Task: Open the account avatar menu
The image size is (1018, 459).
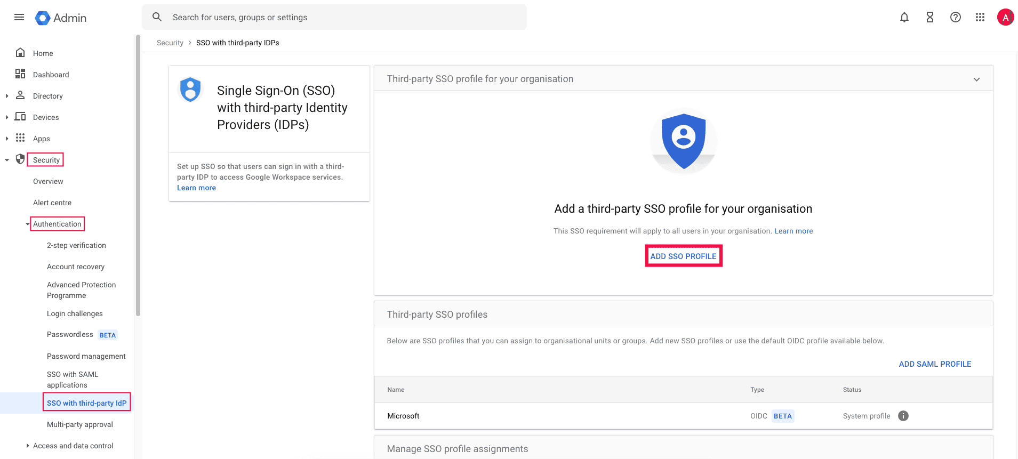Action: pos(1005,17)
